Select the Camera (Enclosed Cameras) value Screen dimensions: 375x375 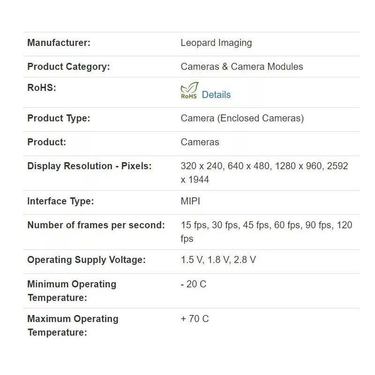[242, 118]
